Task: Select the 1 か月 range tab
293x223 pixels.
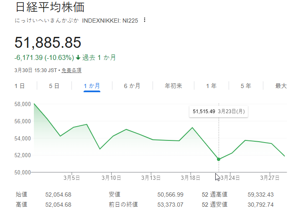Action: (x=92, y=86)
